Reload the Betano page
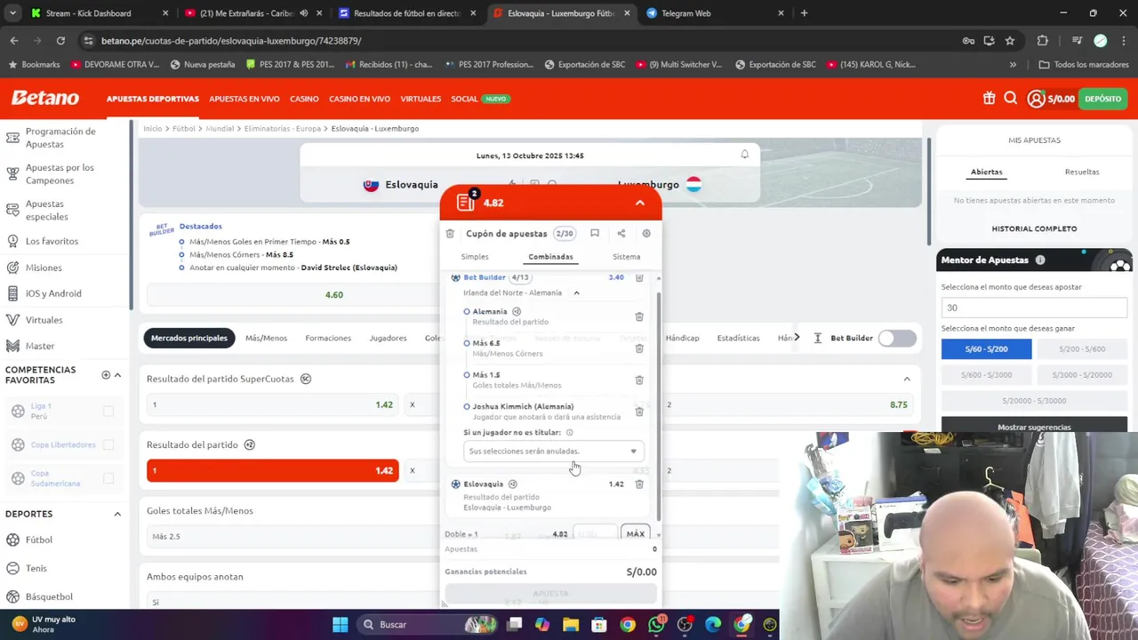1138x640 pixels. coord(60,41)
